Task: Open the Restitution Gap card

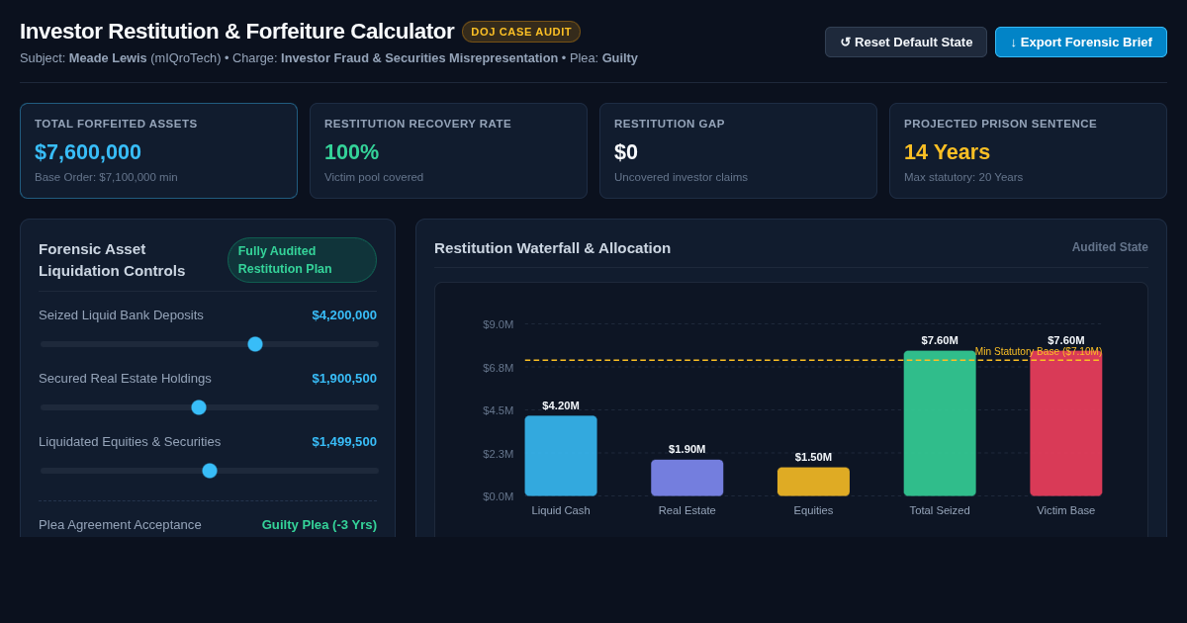Action: click(738, 151)
